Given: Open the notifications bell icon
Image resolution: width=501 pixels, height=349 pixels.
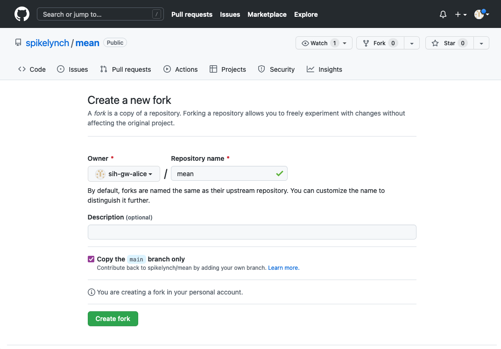Looking at the screenshot, I should pos(443,14).
